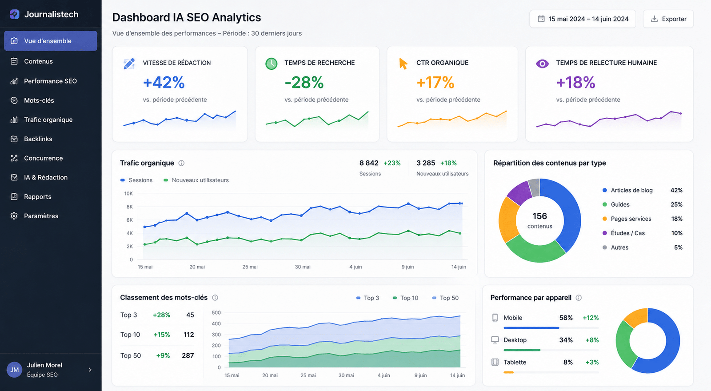Click the pencil icon on Vitesse de rédaction
This screenshot has height=391, width=711.
[129, 64]
